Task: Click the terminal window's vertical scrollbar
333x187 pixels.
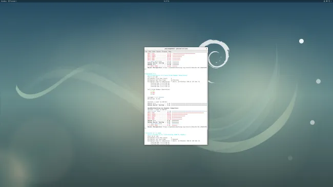Action: coord(207,98)
